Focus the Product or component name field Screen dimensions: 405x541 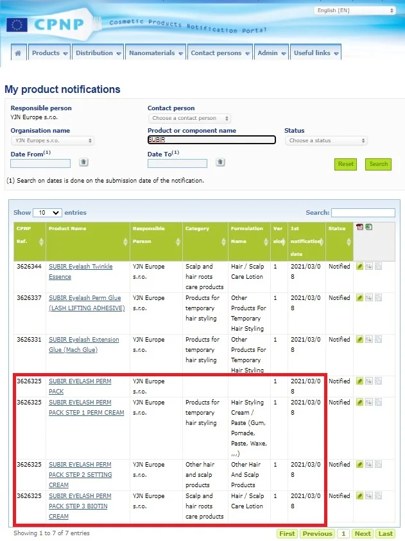tap(211, 140)
